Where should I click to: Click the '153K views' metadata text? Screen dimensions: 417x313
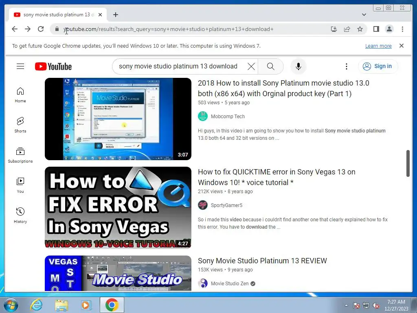point(211,270)
